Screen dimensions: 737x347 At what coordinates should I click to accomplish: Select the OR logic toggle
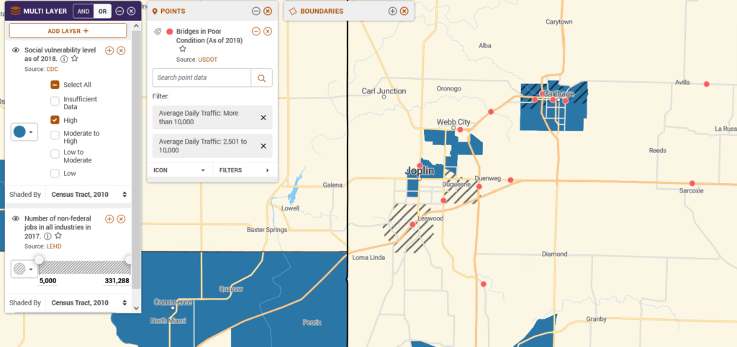tap(102, 11)
